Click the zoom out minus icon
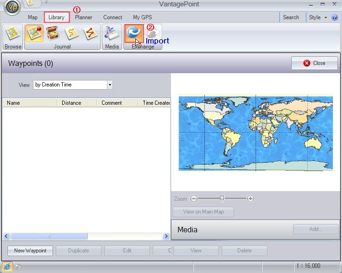 click(x=194, y=198)
